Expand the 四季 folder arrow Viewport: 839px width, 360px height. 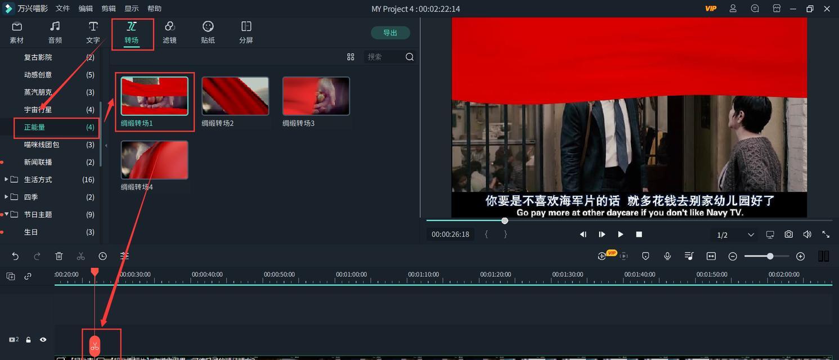(x=6, y=197)
